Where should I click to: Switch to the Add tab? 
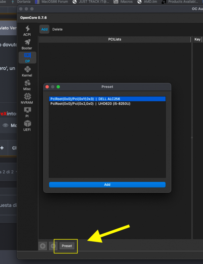point(44,29)
